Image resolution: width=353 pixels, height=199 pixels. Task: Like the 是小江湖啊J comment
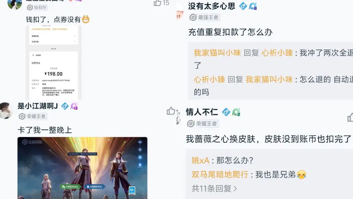(171, 111)
